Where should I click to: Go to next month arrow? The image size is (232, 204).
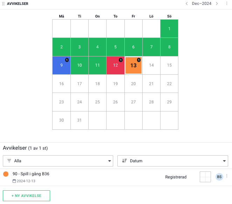(x=217, y=4)
